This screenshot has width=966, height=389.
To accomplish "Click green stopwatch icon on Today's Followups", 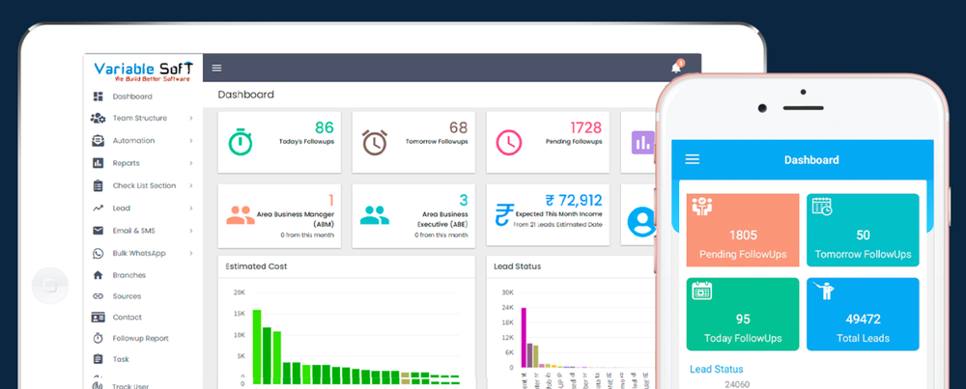I will tap(241, 142).
